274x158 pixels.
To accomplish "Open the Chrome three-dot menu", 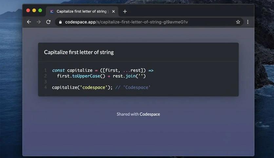I will tap(247, 22).
